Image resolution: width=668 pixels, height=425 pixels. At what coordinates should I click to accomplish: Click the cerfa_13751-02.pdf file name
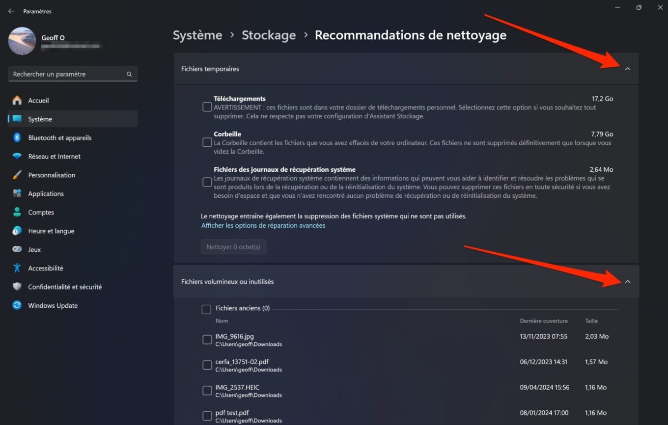pos(242,362)
